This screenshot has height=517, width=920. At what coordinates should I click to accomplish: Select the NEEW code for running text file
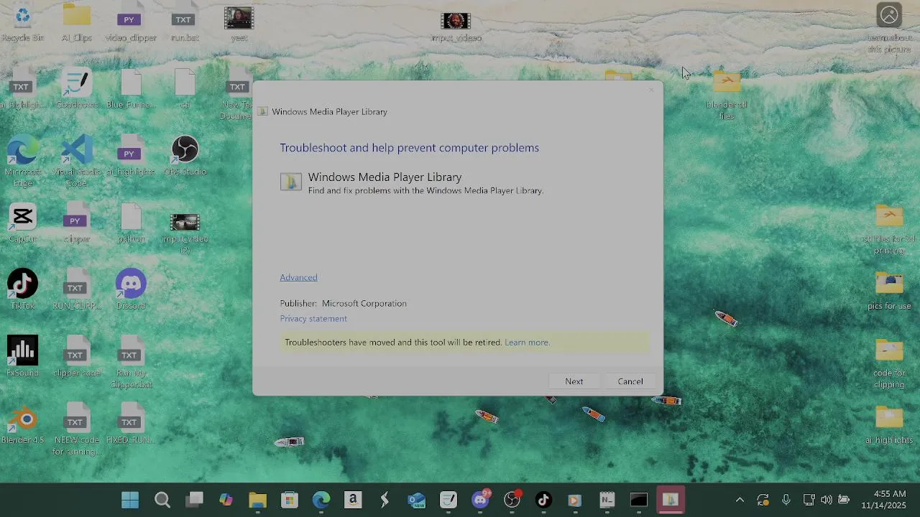pos(77,429)
